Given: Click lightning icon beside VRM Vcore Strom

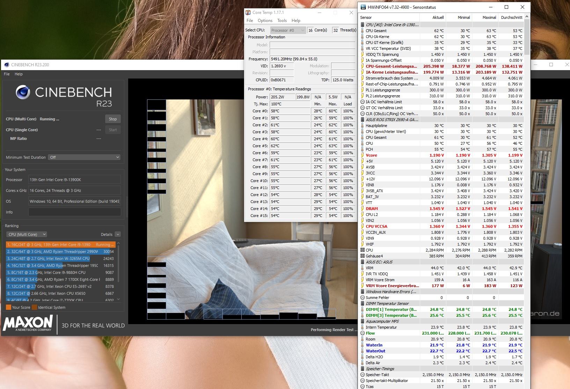Looking at the screenshot, I should (362, 280).
